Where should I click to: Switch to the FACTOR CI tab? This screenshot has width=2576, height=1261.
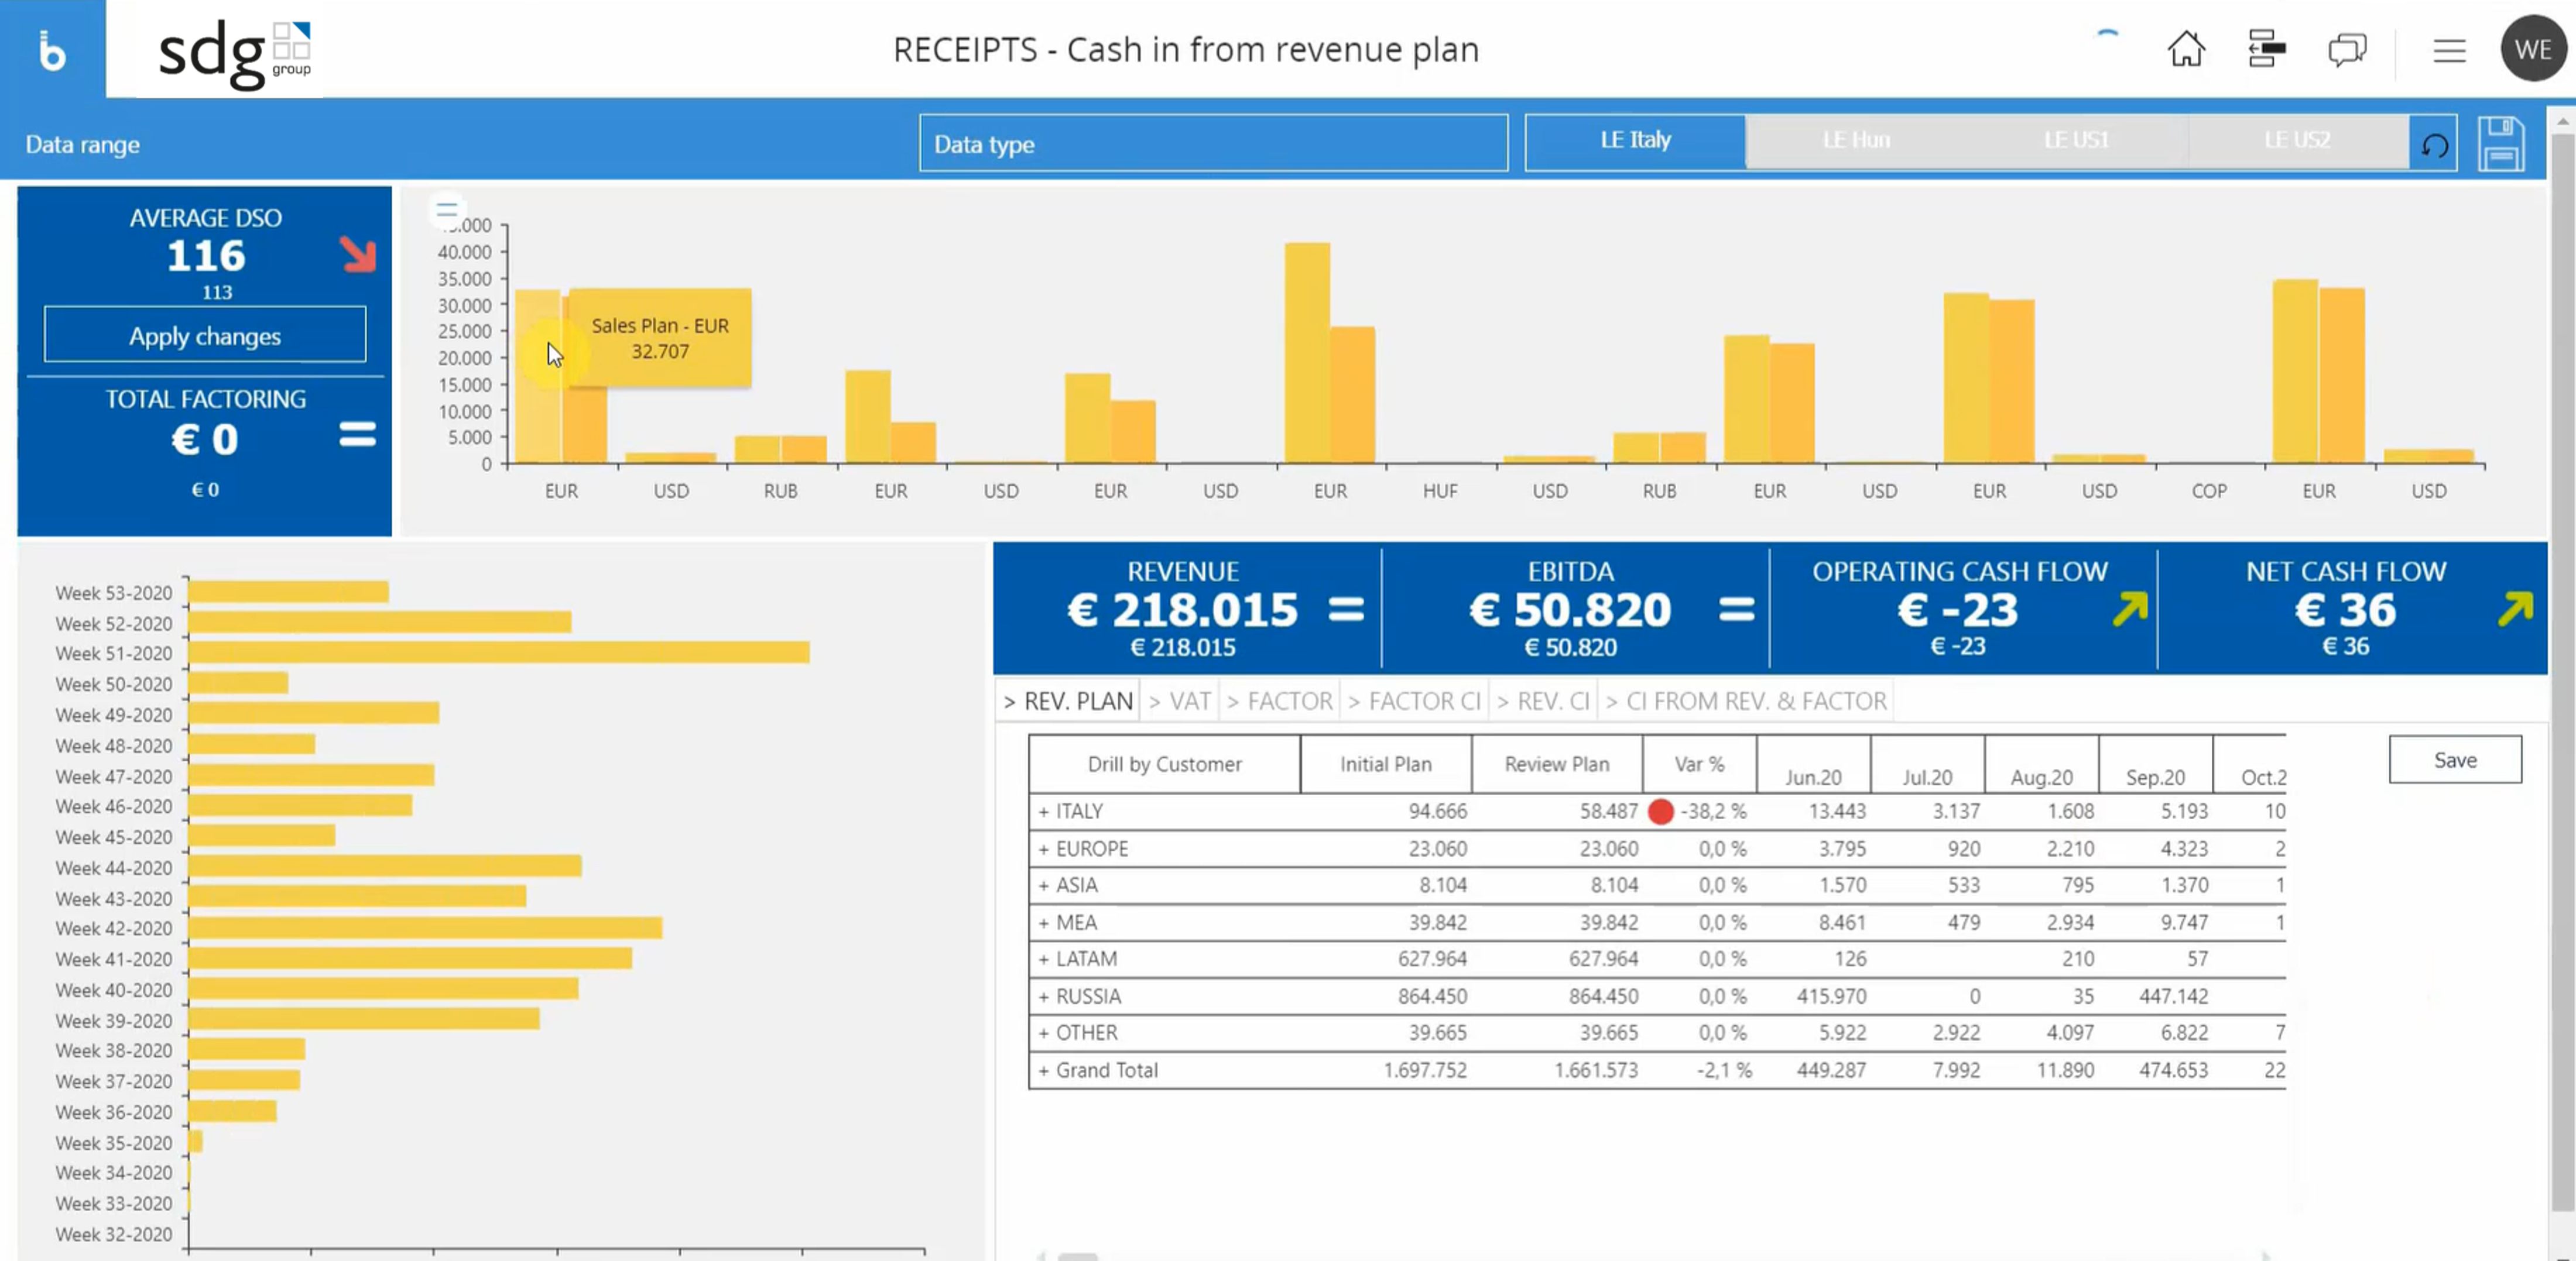(x=1414, y=702)
